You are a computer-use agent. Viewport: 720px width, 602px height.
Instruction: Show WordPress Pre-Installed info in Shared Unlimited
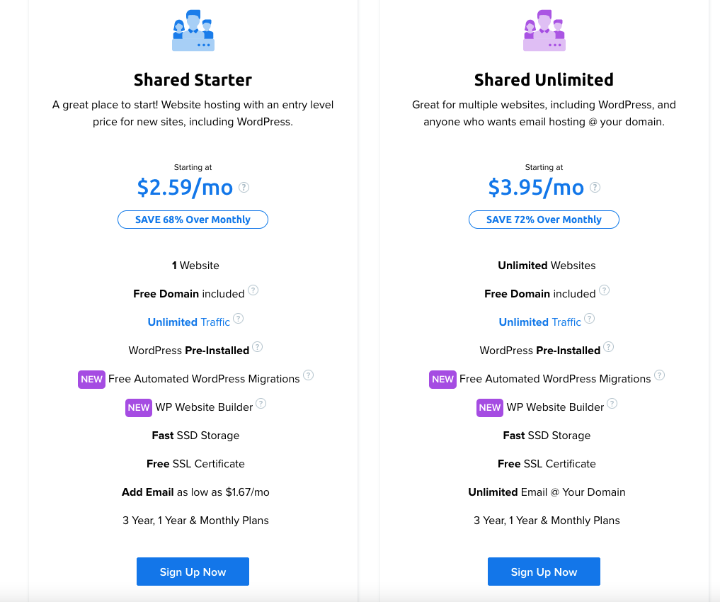(x=608, y=347)
